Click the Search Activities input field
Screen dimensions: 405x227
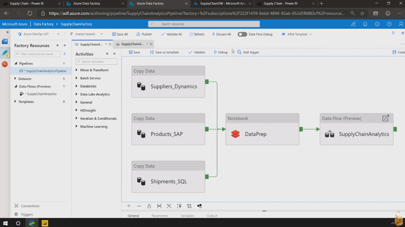coord(97,62)
